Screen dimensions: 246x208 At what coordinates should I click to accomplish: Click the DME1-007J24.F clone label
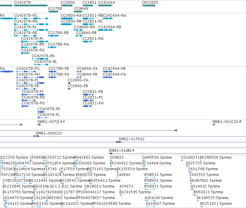tap(51, 122)
